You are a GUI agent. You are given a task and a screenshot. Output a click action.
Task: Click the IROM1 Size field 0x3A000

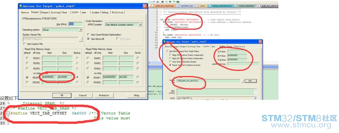pos(65,77)
